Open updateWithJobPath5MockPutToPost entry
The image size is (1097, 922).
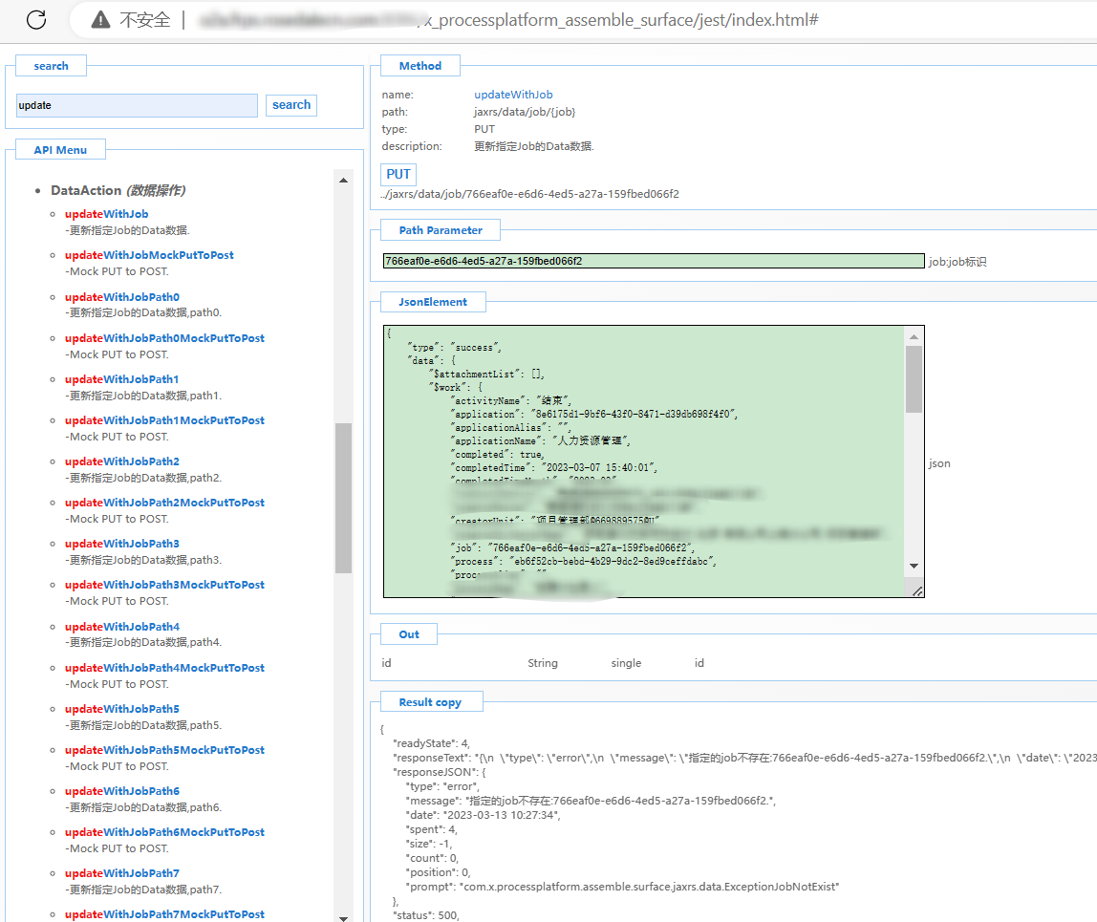(x=164, y=750)
